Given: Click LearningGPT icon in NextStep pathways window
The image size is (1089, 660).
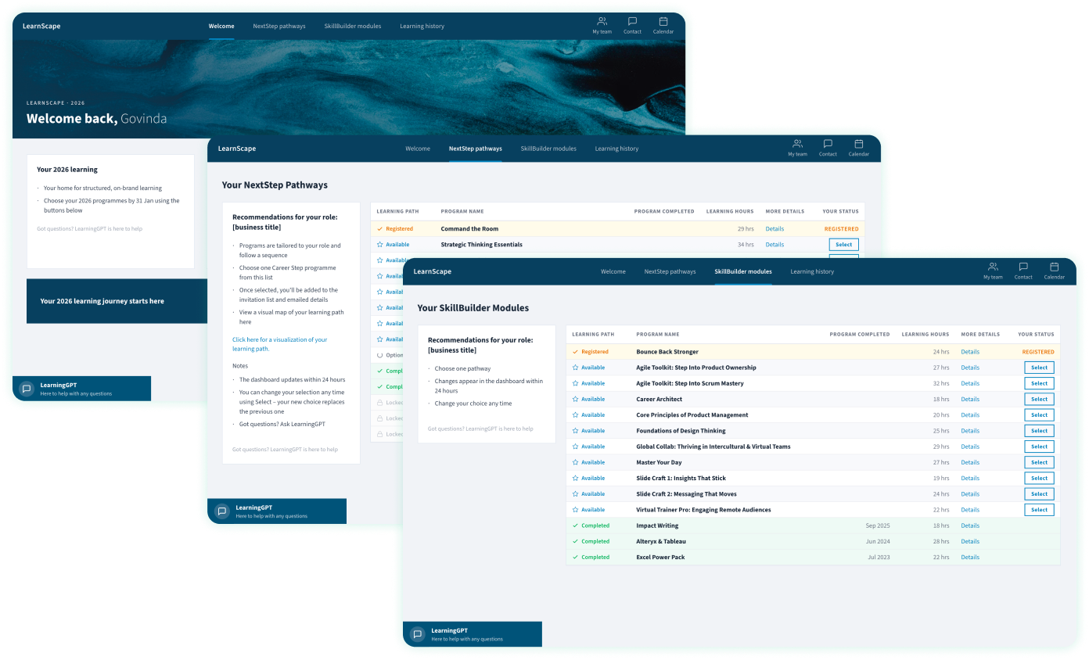Looking at the screenshot, I should (x=221, y=511).
